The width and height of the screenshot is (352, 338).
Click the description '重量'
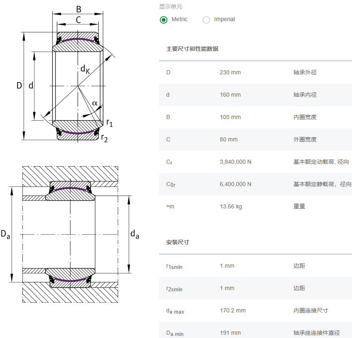(299, 206)
